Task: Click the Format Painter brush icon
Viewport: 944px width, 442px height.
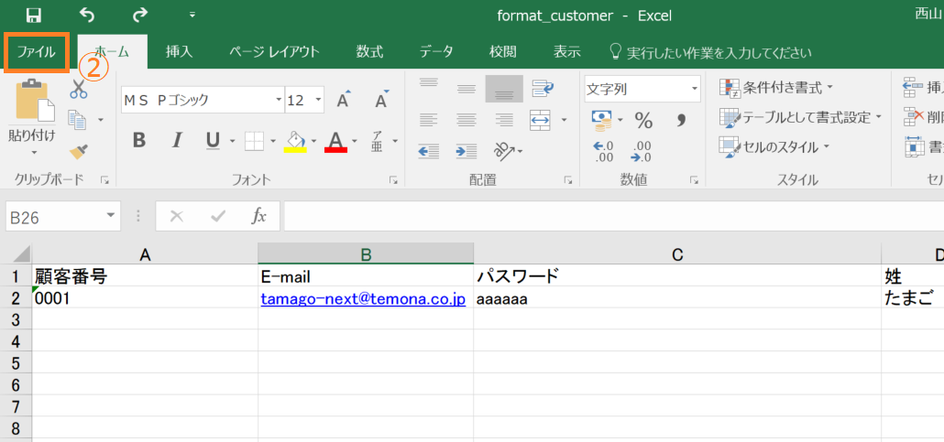Action: point(78,150)
